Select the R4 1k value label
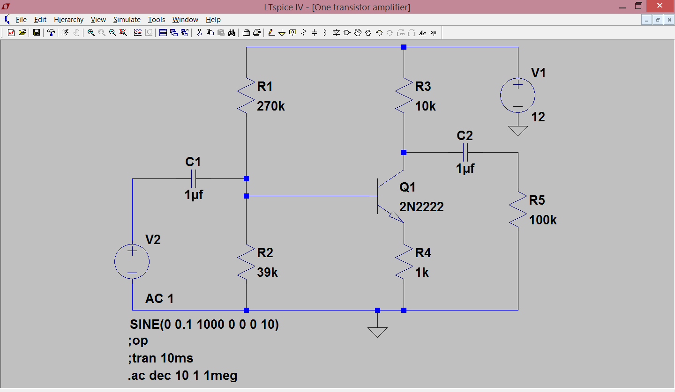This screenshot has width=675, height=392. point(422,273)
